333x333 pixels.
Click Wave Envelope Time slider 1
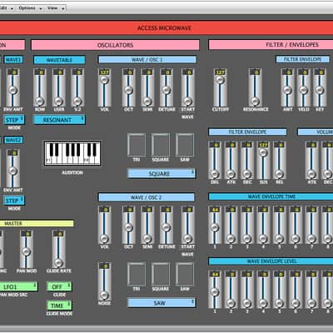(x=215, y=225)
